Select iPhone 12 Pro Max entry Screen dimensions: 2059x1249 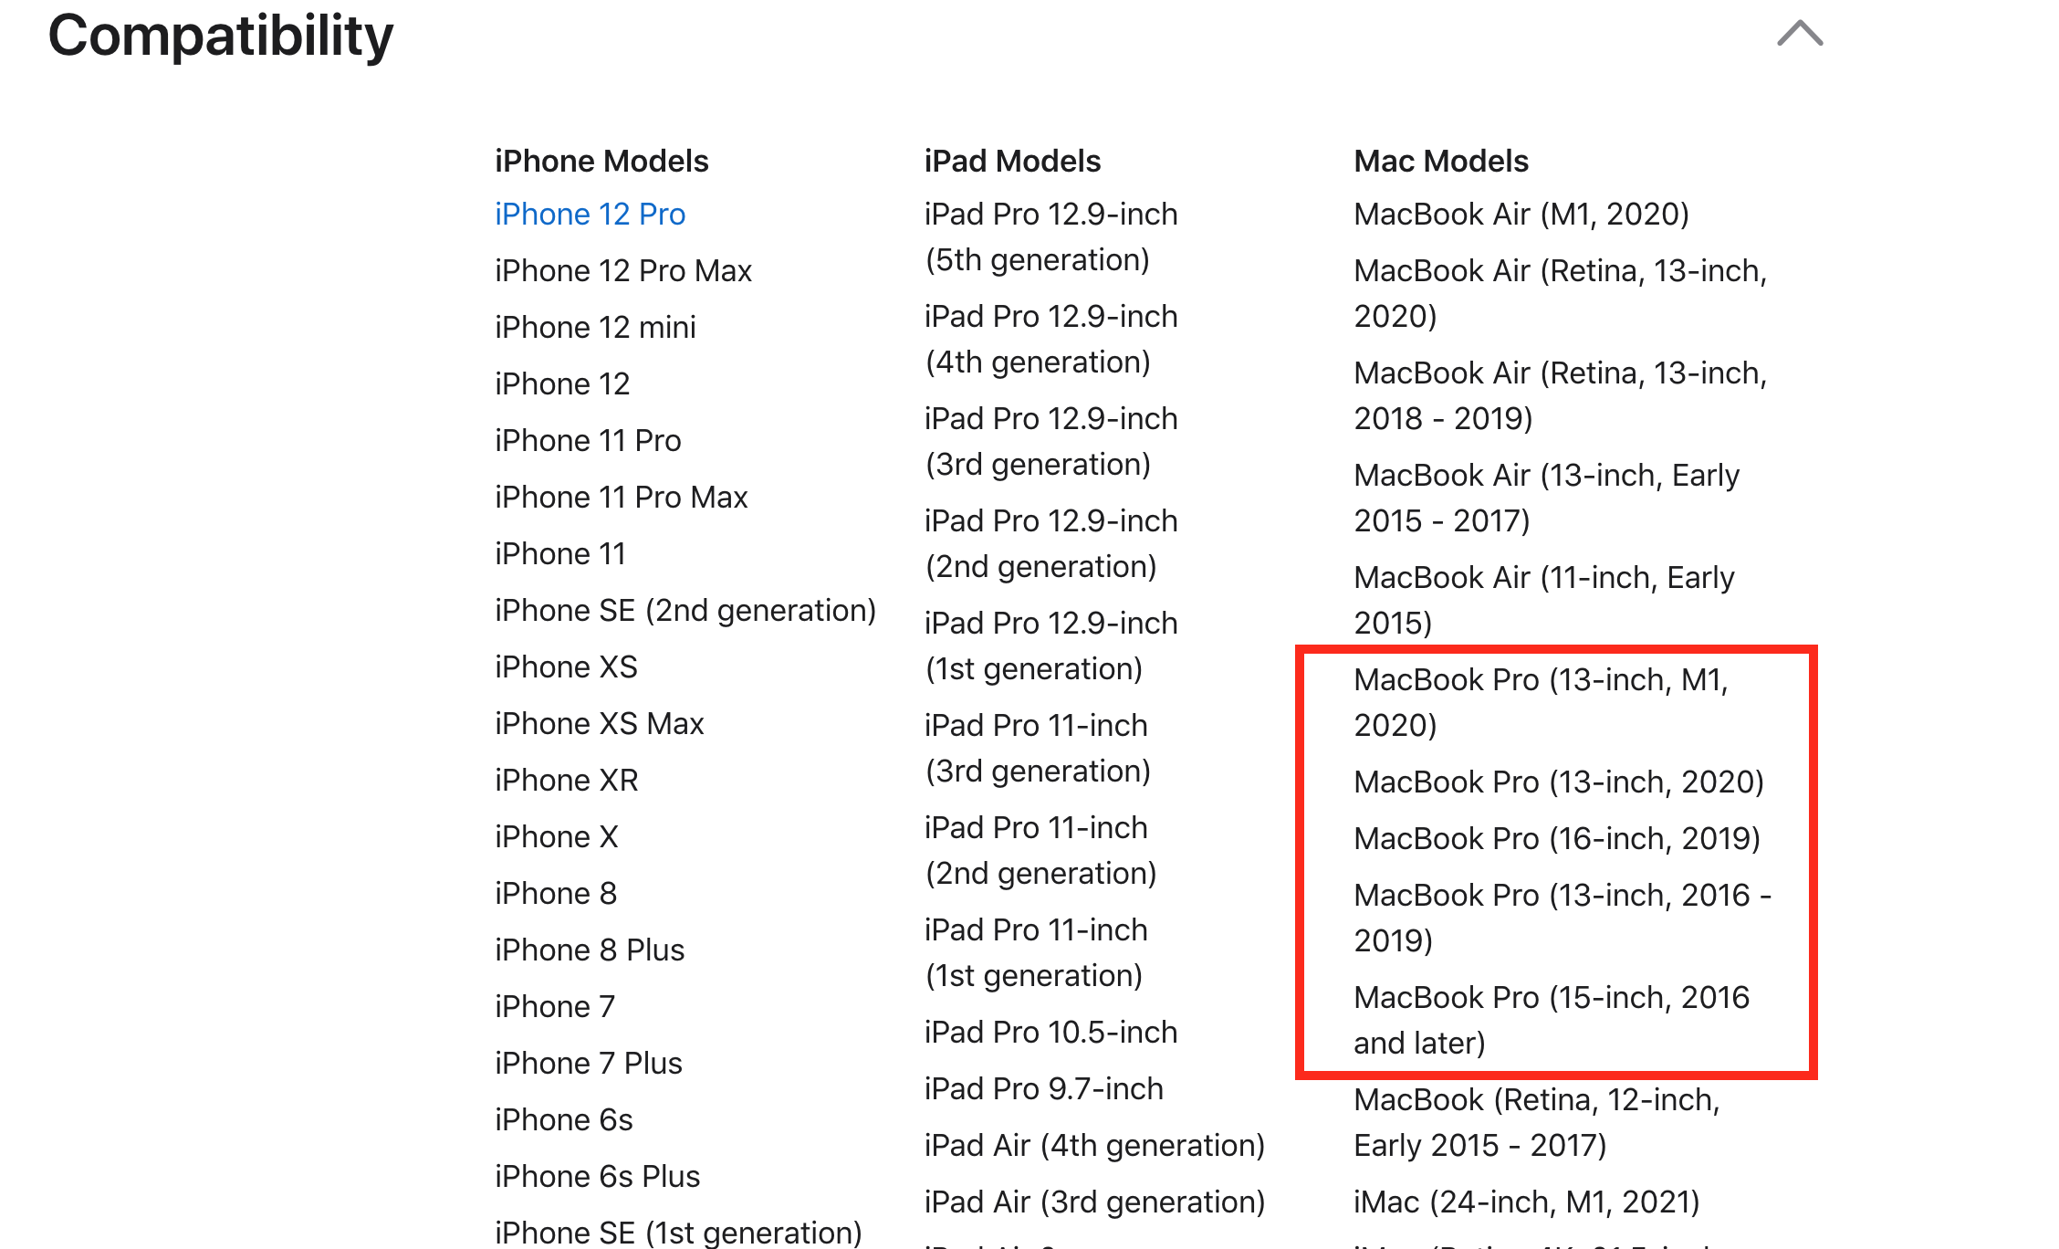point(623,270)
